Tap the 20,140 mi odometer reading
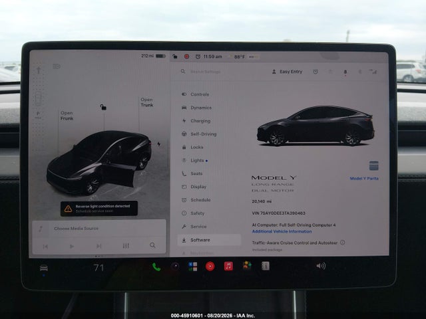 (x=262, y=201)
